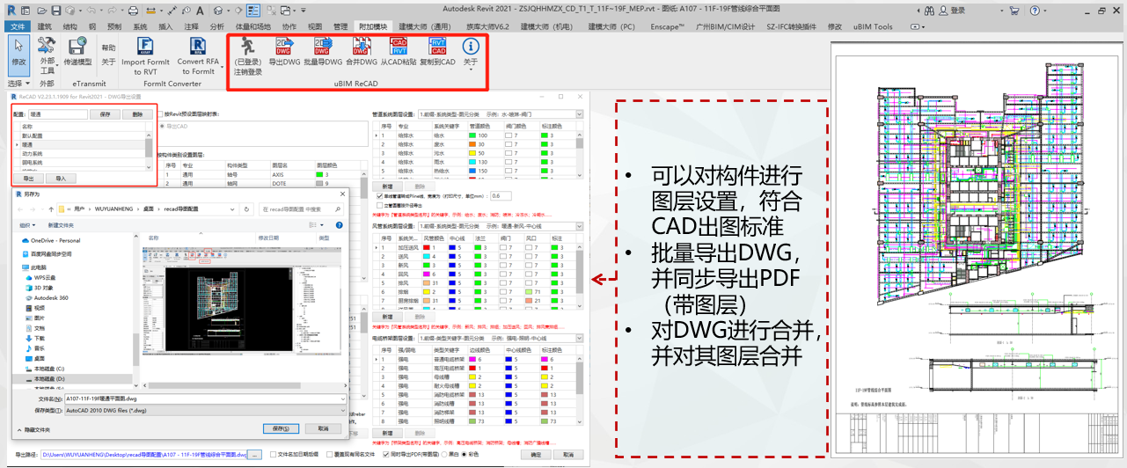The image size is (1127, 468).
Task: Open the 外部工具 external tools icon
Action: pos(47,44)
